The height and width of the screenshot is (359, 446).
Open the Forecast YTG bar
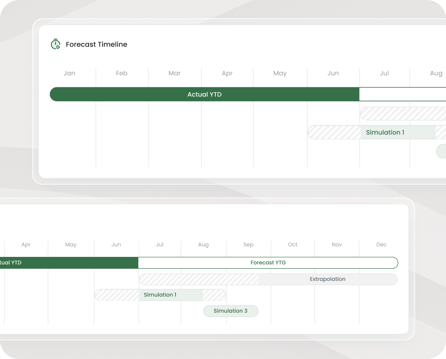click(268, 263)
